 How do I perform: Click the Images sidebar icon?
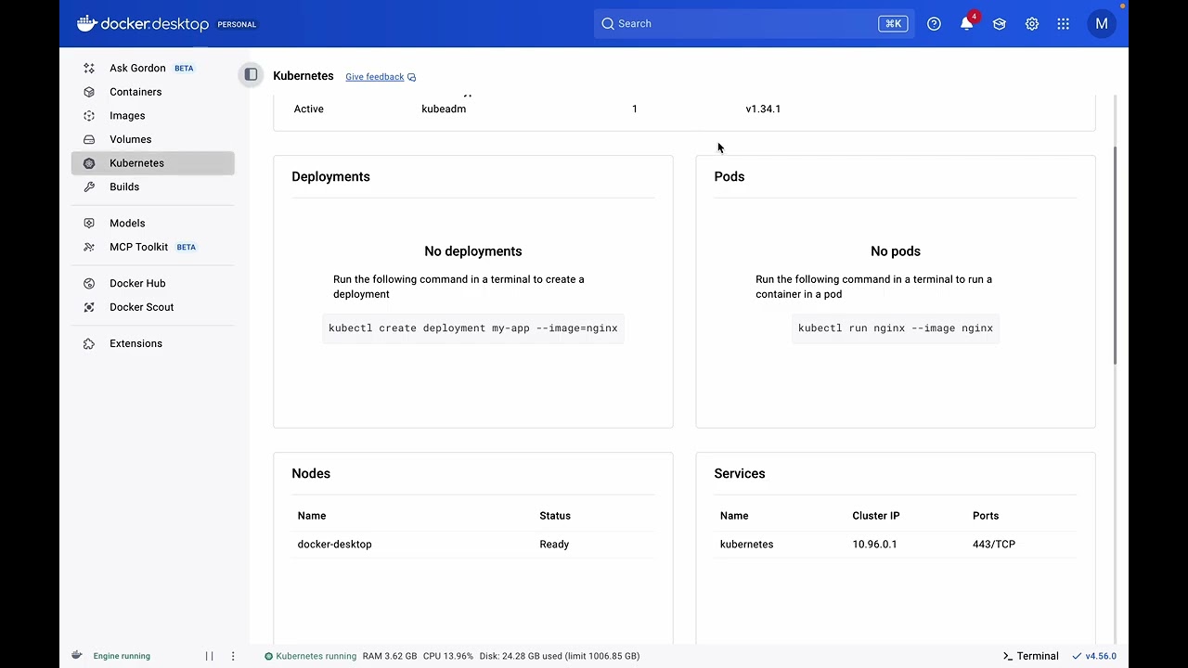tap(89, 116)
